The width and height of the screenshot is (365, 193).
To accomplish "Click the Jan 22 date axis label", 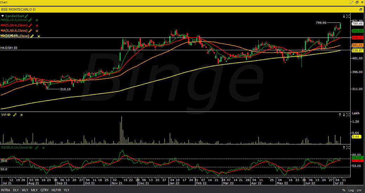I will tap(175, 183).
